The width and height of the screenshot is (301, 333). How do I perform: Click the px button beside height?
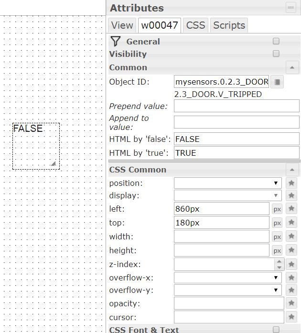277,250
